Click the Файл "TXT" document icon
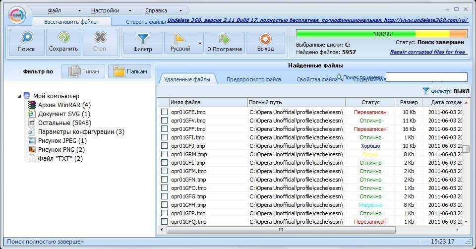 pos(32,158)
